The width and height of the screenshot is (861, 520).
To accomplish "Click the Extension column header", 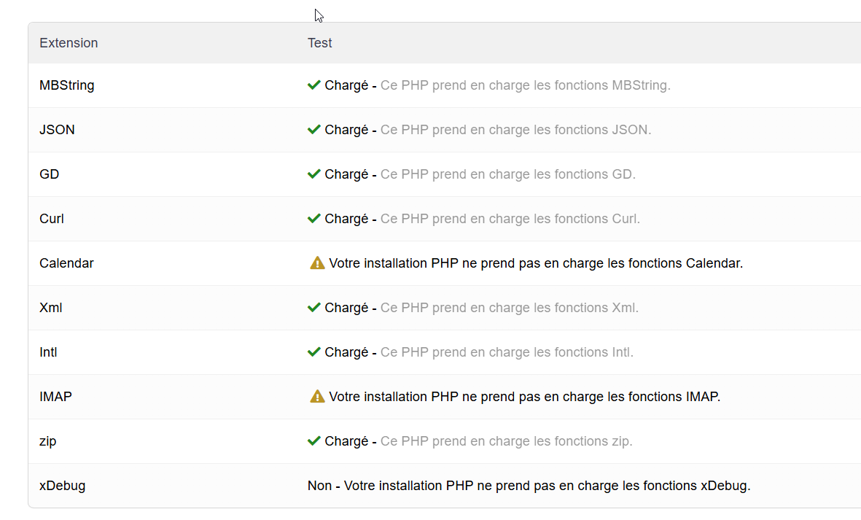I will click(x=69, y=43).
